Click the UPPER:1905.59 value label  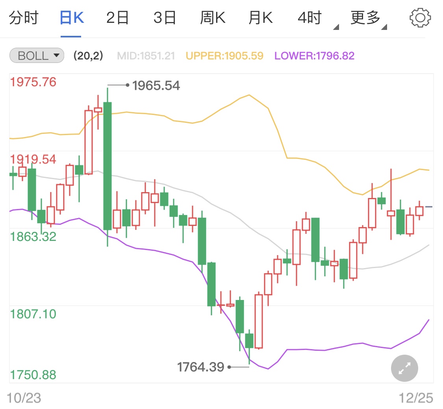[x=224, y=56]
